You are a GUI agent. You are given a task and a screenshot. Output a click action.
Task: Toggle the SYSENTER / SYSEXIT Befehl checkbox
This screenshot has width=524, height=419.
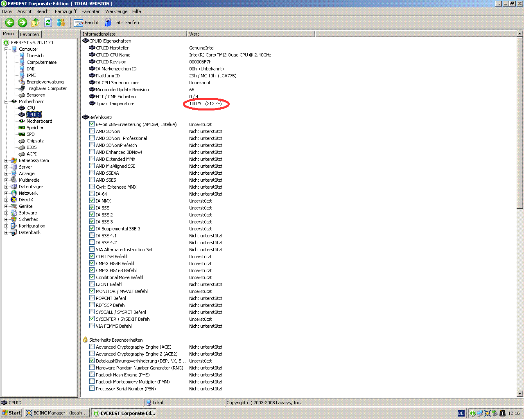point(92,319)
